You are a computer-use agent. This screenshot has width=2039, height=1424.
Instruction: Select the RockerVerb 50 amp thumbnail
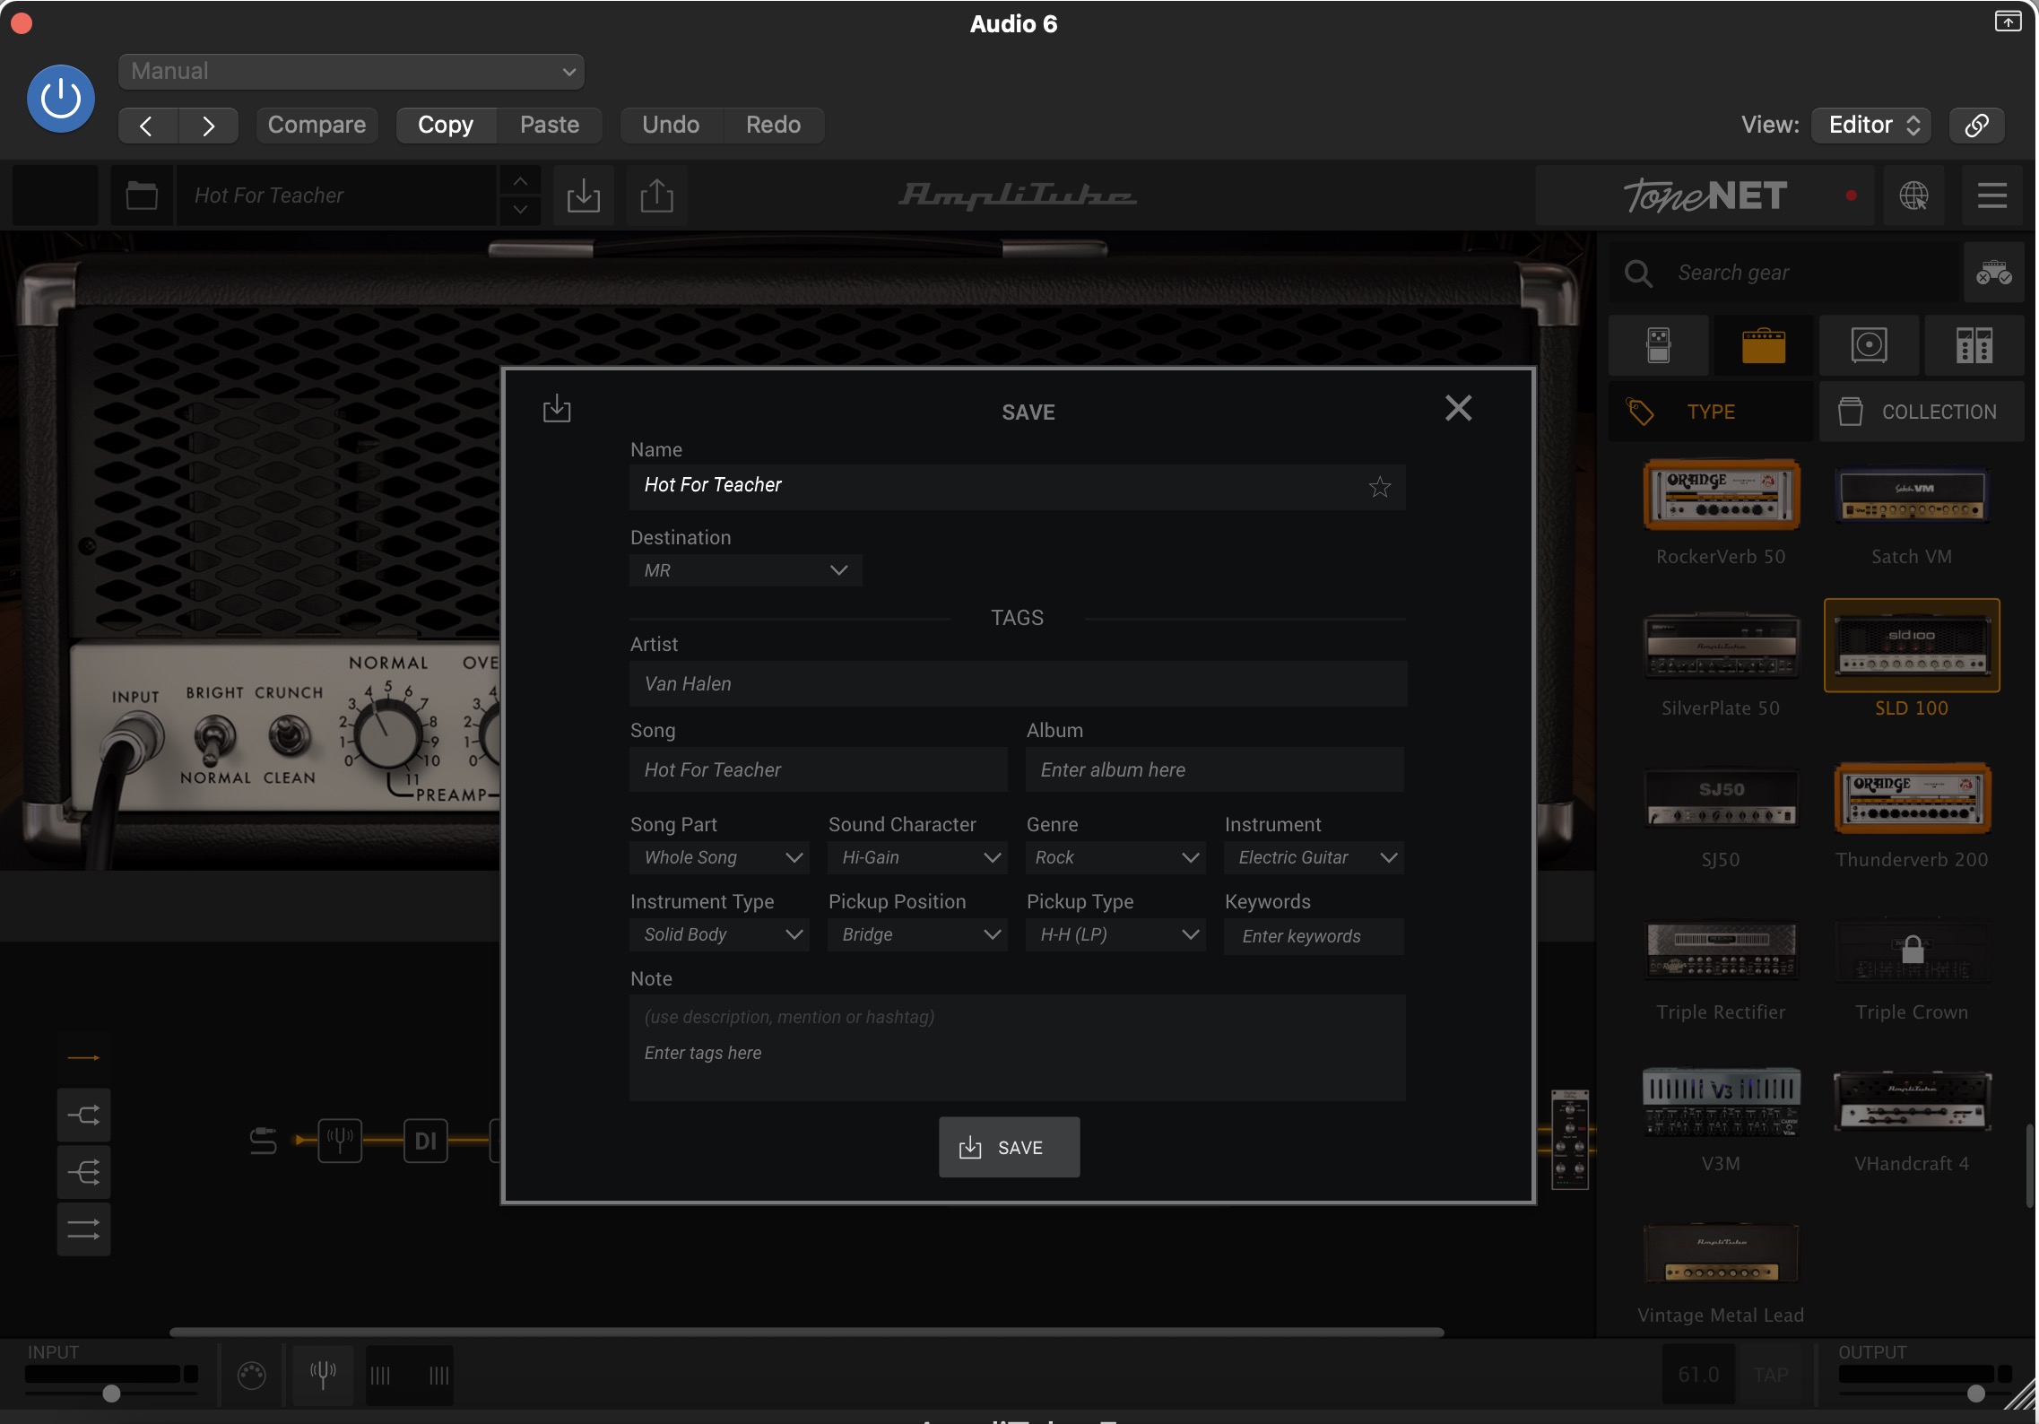coord(1721,495)
